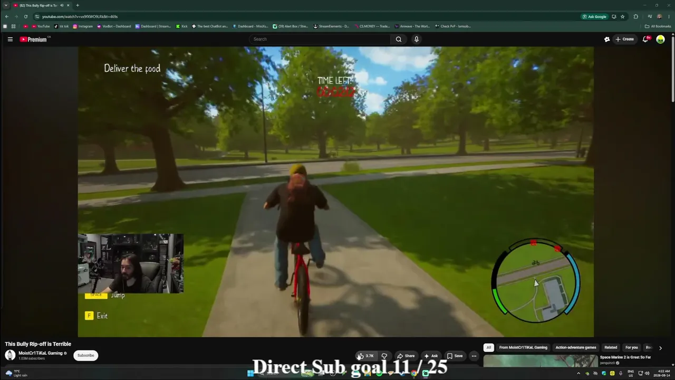The width and height of the screenshot is (675, 380).
Task: Open the YouTube bookmark
Action: click(41, 26)
